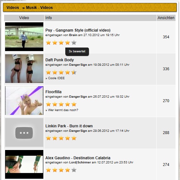View user profile Lord|Schirmer
Screen dimensions: 180x180
[80, 162]
